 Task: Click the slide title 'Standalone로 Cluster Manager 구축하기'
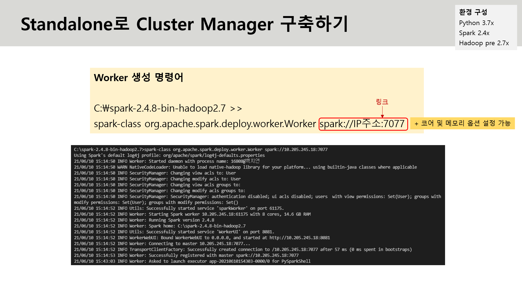184,24
